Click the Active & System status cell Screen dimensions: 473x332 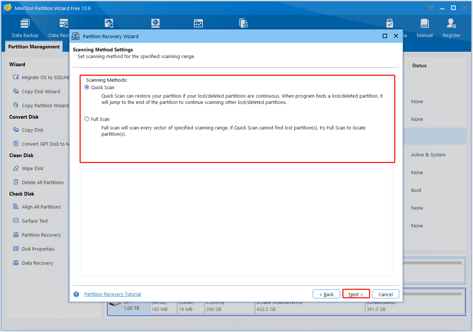(428, 155)
